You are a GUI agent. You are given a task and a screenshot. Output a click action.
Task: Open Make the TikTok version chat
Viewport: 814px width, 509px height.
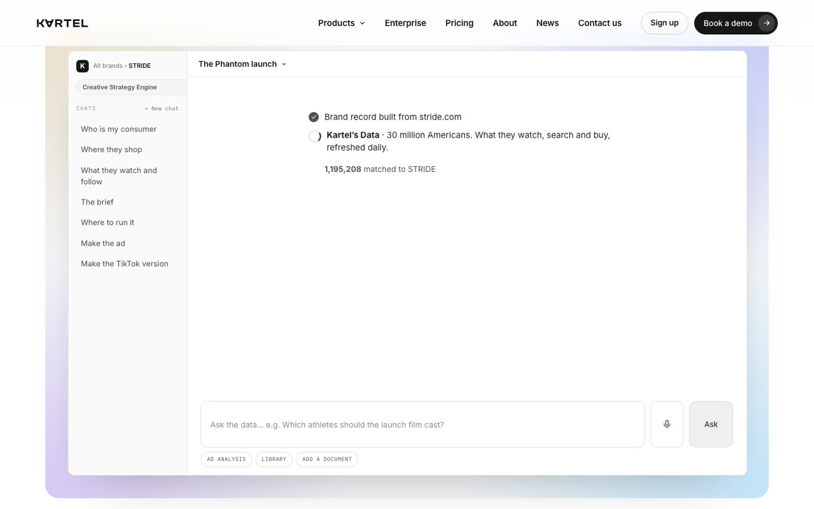click(x=124, y=264)
